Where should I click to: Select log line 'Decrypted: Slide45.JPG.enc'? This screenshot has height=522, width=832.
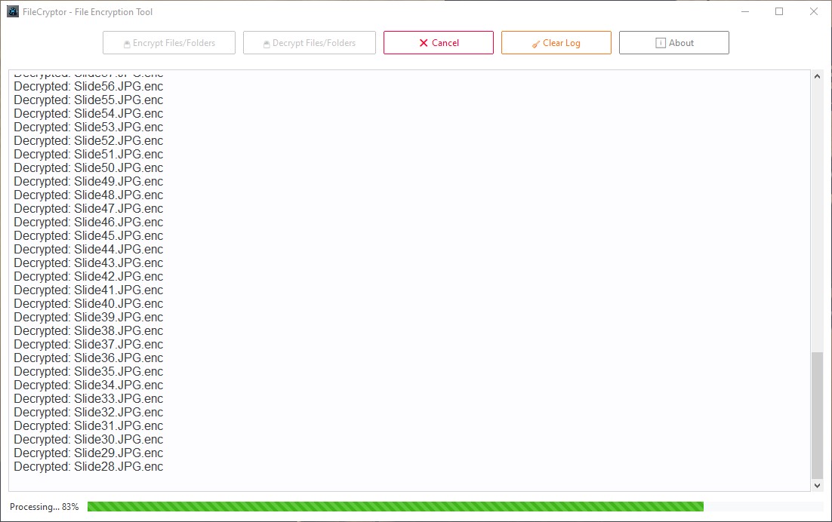(x=88, y=236)
